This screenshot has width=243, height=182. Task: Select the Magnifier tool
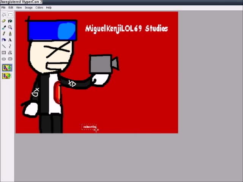(10, 27)
